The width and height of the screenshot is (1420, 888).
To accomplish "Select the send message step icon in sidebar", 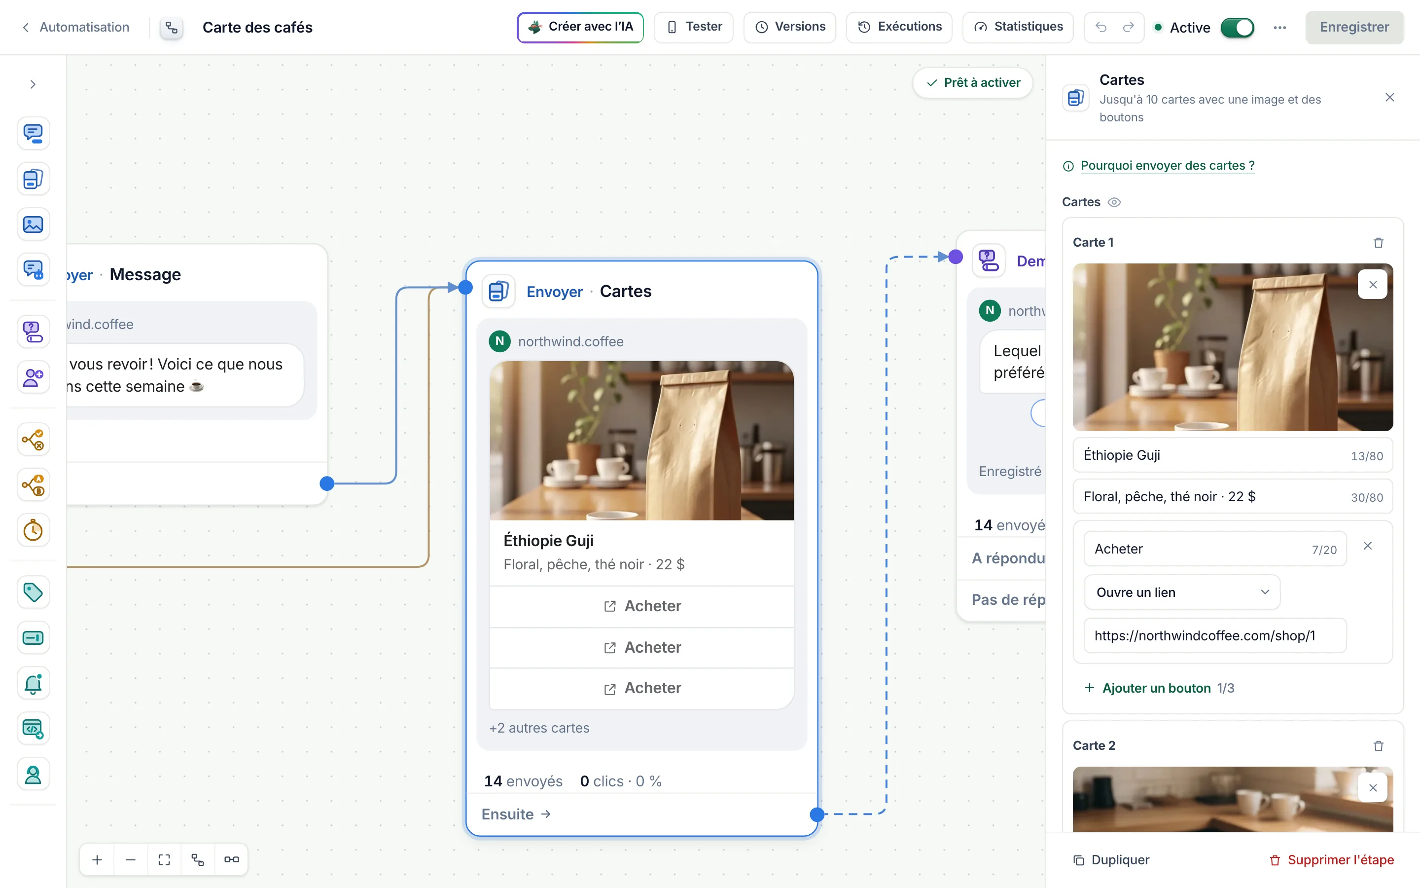I will (x=33, y=133).
